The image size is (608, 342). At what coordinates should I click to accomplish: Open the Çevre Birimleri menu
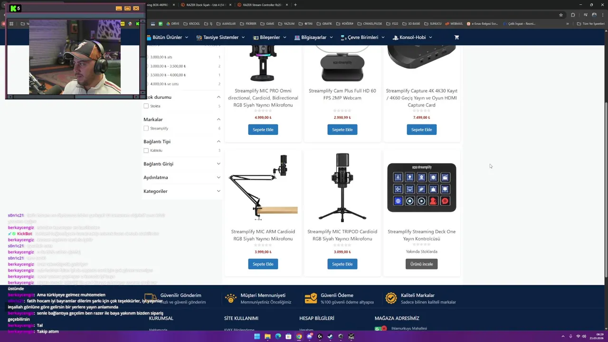363,37
